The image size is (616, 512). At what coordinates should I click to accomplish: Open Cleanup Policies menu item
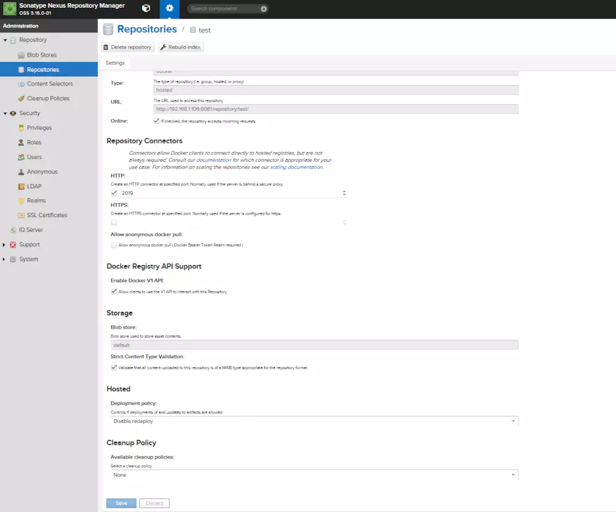click(x=49, y=98)
